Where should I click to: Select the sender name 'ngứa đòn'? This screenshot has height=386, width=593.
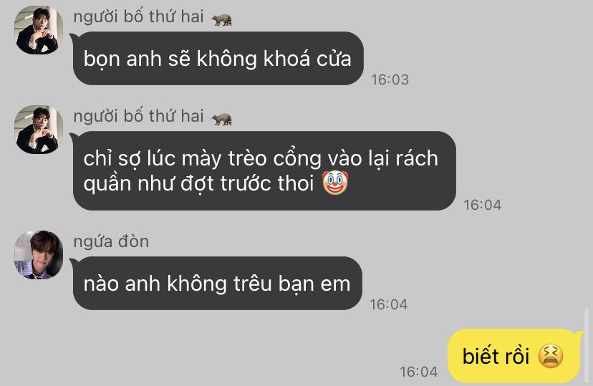pos(111,241)
